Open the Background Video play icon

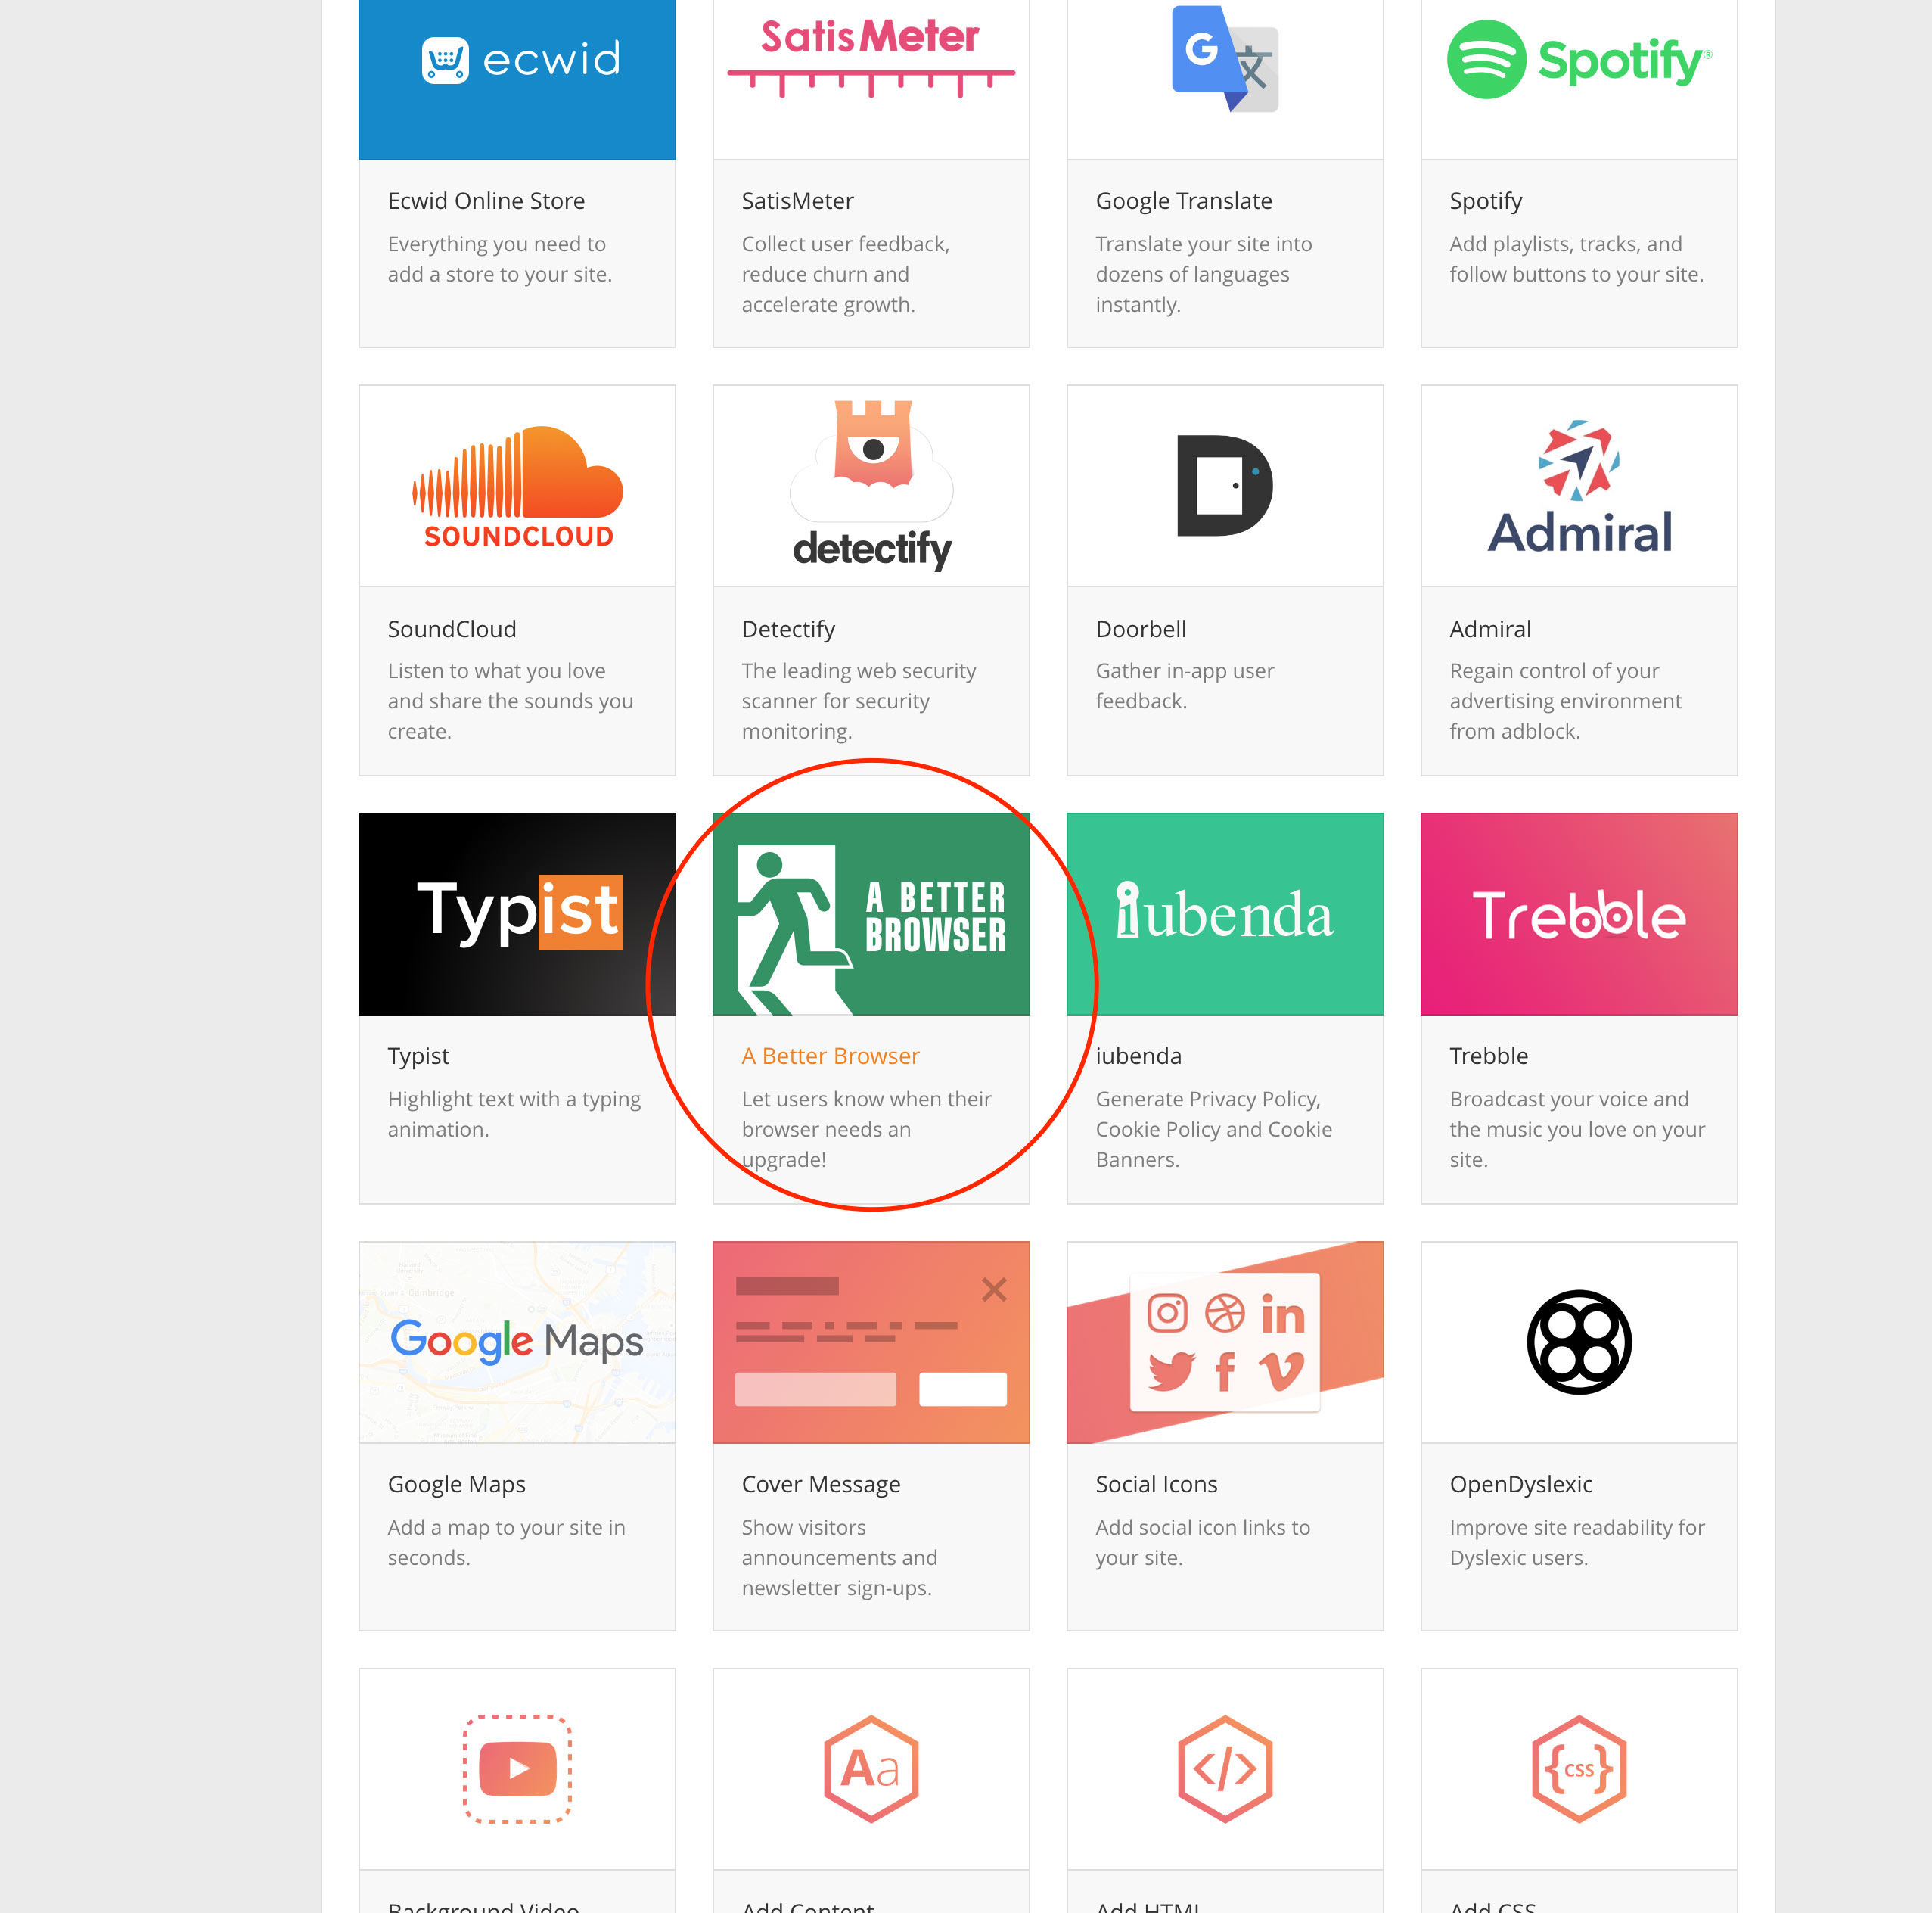click(517, 1768)
